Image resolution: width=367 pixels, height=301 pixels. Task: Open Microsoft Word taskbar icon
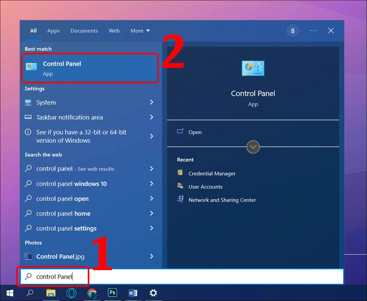(133, 293)
